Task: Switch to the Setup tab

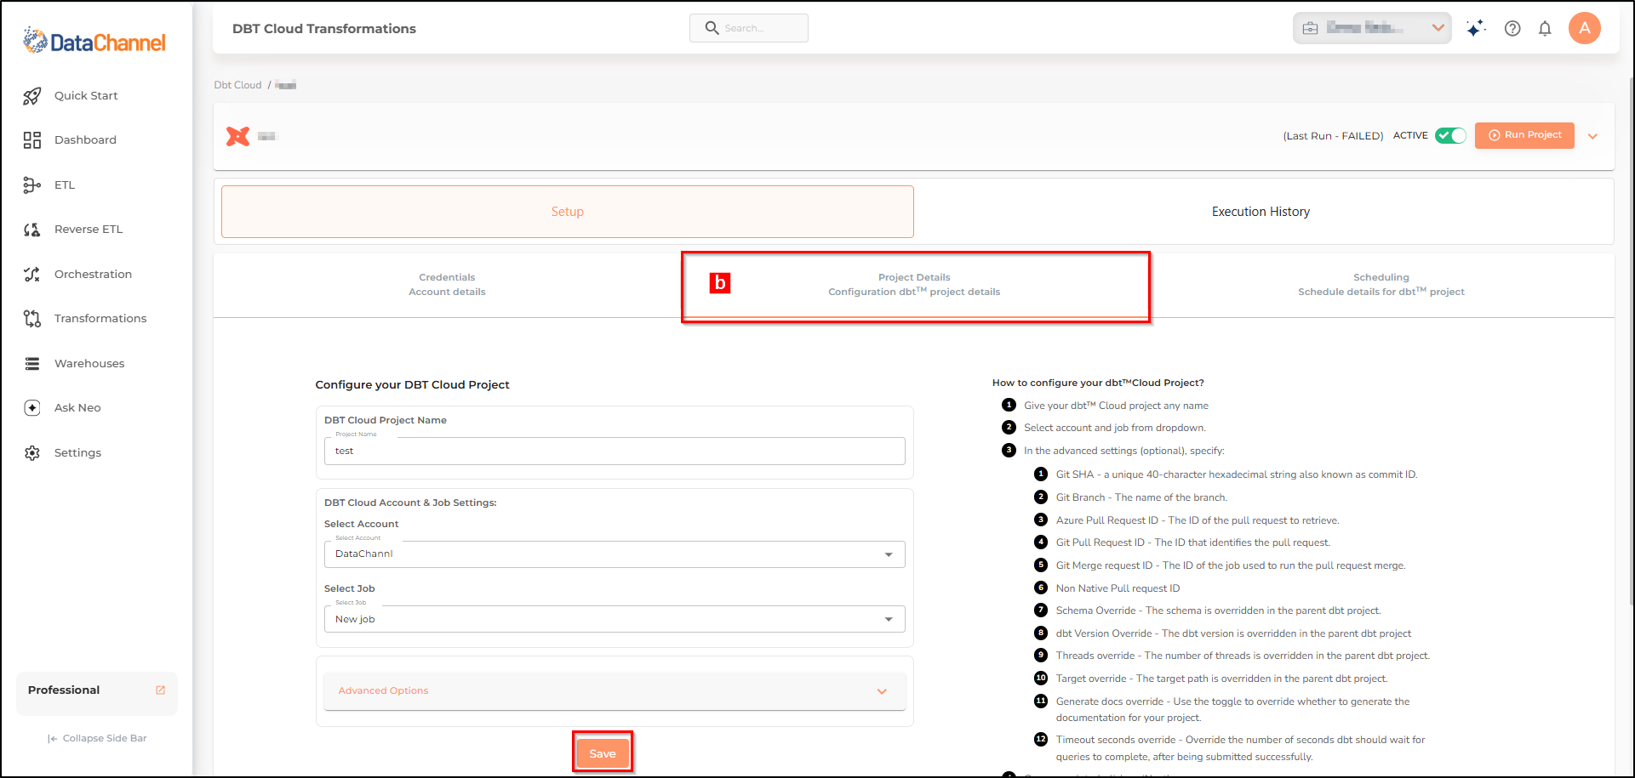Action: [x=568, y=212]
